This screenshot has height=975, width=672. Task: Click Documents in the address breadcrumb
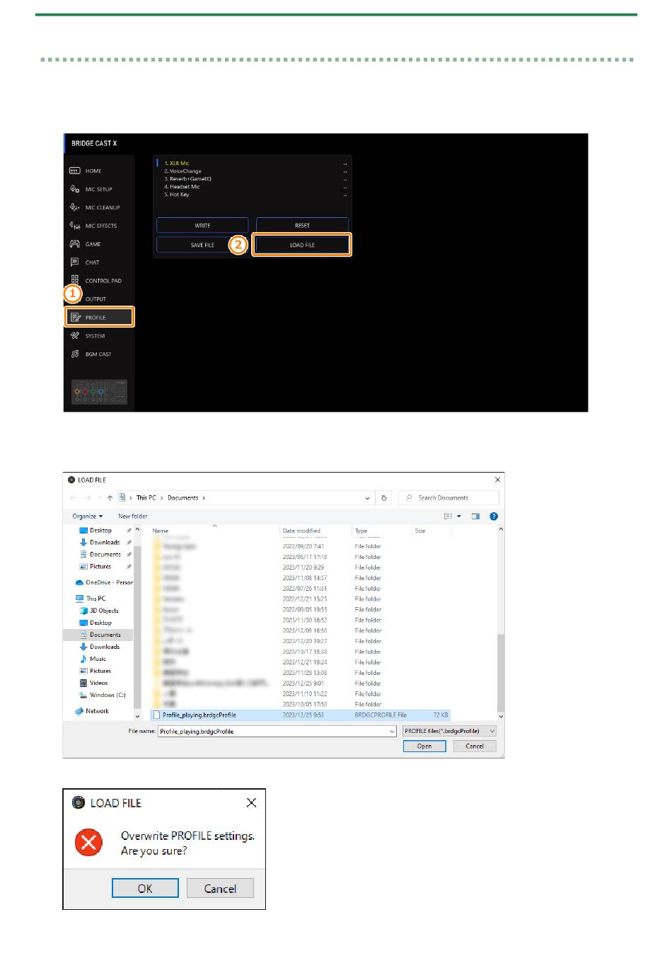[x=183, y=498]
